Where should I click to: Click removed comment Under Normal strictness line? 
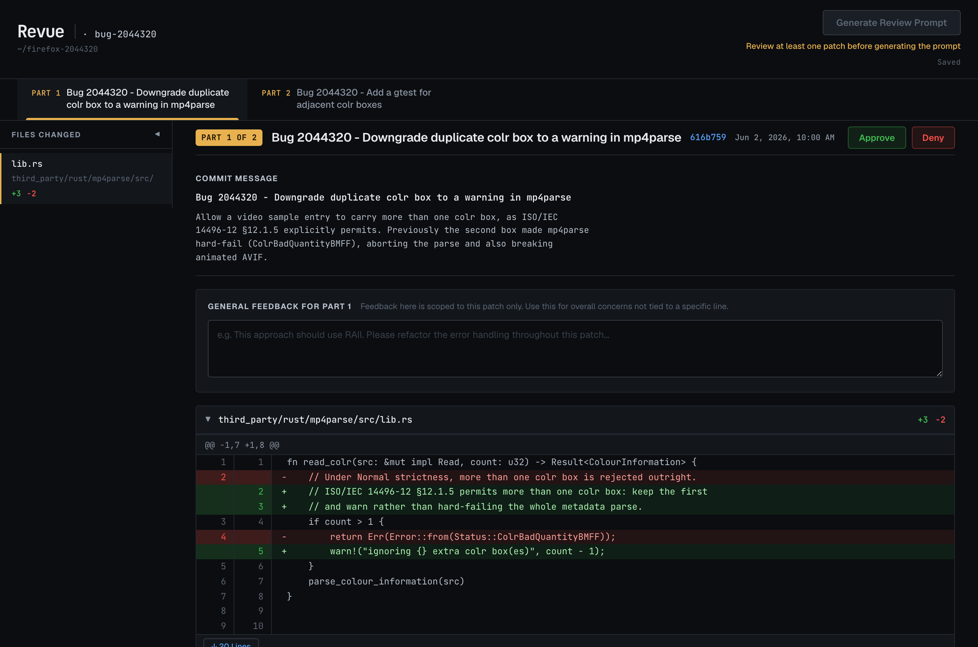(575, 477)
